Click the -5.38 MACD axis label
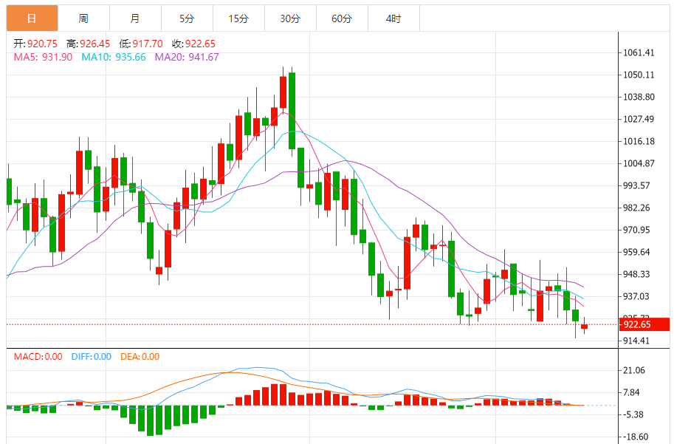 click(x=633, y=414)
